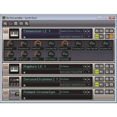Enable Read automation on Dimension LE 1
Image resolution: width=117 pixels, height=117 pixels.
click(97, 36)
